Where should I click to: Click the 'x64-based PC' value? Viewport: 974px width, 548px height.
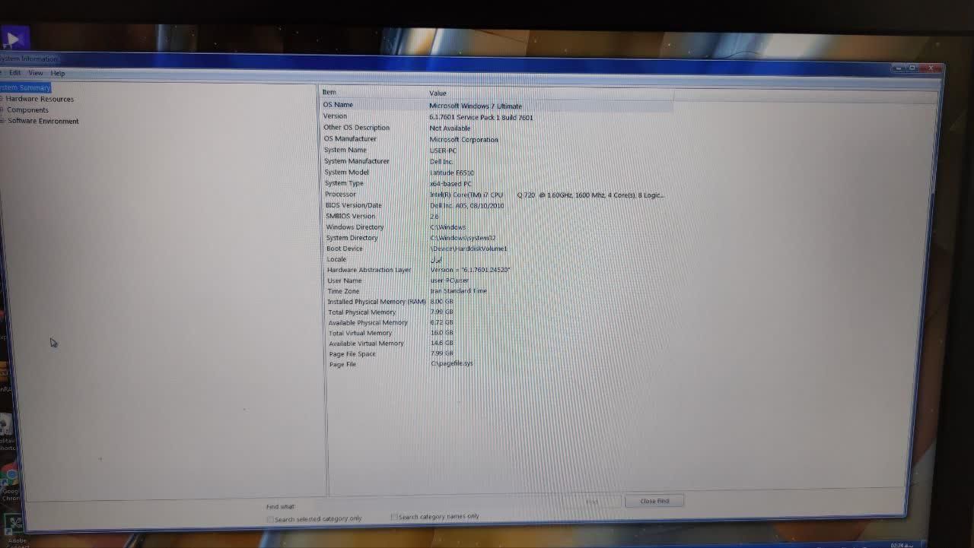(x=450, y=183)
